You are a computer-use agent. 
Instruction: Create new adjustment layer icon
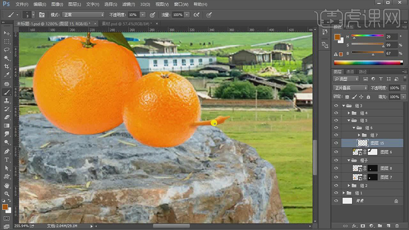[371, 225]
